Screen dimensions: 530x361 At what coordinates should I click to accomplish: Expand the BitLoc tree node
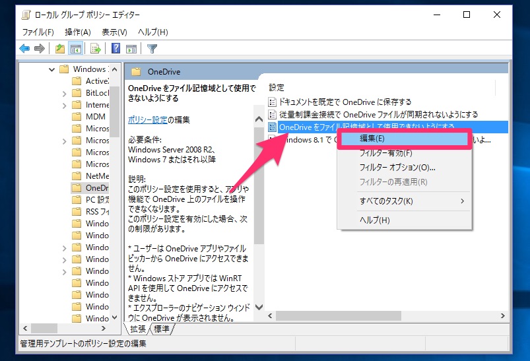tap(64, 94)
